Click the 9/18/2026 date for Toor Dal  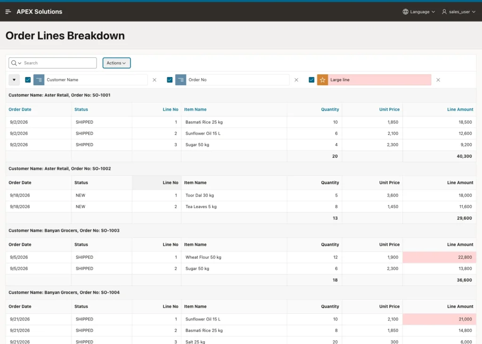(20, 195)
